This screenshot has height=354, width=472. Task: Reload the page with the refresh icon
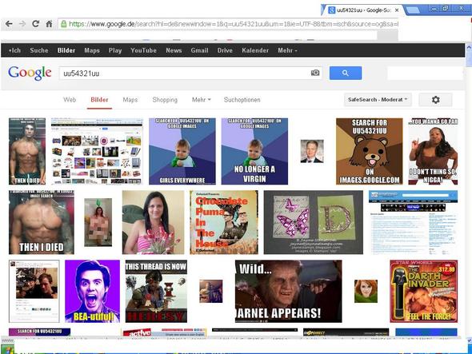[35, 24]
